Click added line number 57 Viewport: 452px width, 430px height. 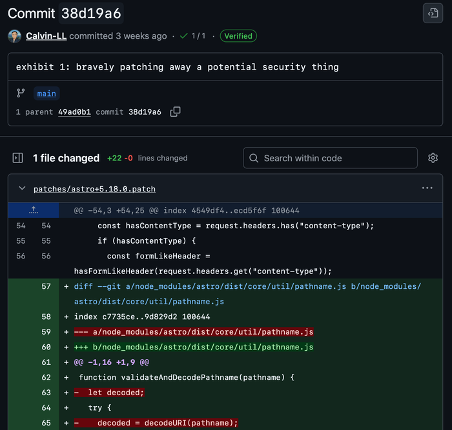(x=46, y=286)
